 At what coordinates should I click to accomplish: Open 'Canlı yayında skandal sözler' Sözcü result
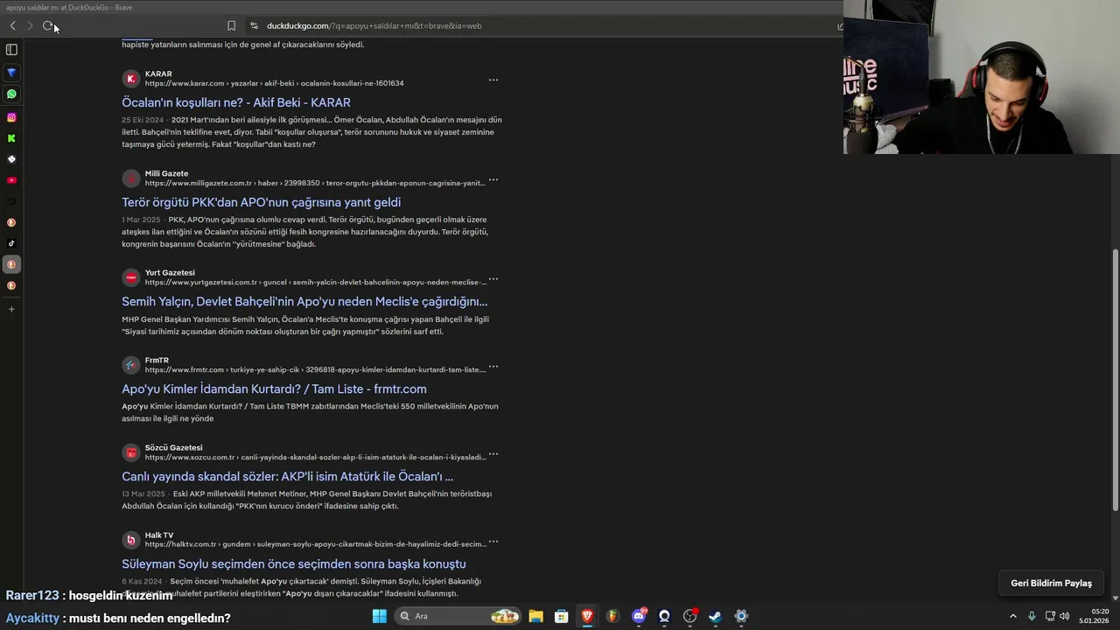tap(287, 477)
